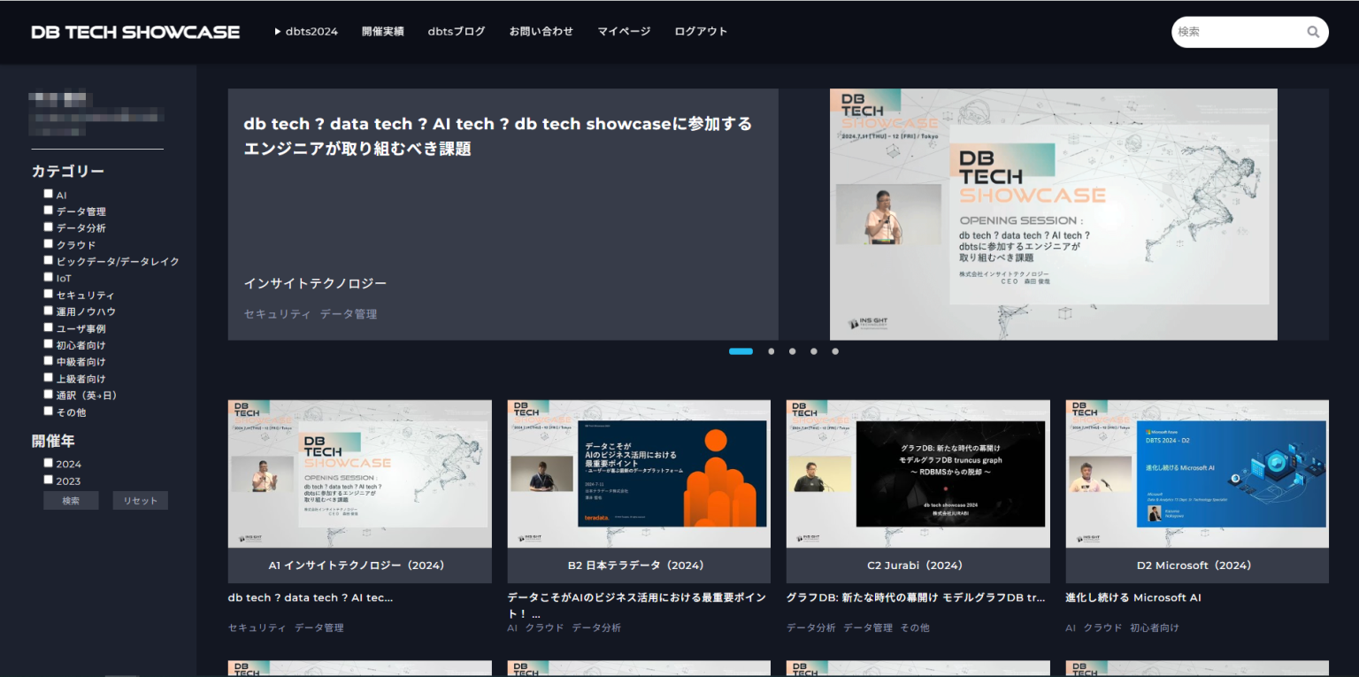The height and width of the screenshot is (677, 1359).
Task: Check the セキュリティ category checkbox
Action: pos(49,294)
